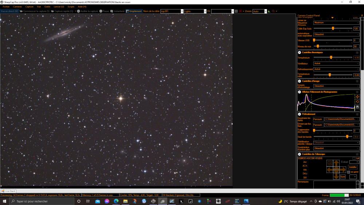Open the Outils menu
This screenshot has height=205, width=364.
47,7
